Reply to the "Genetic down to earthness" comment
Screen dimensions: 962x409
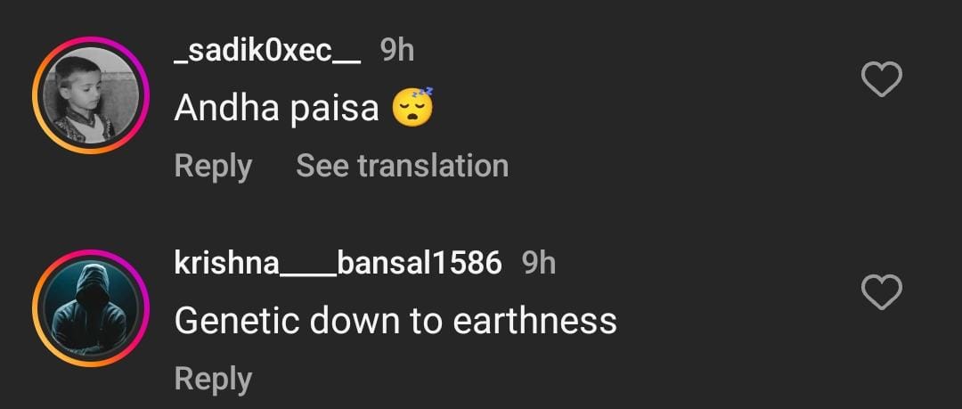click(x=213, y=378)
